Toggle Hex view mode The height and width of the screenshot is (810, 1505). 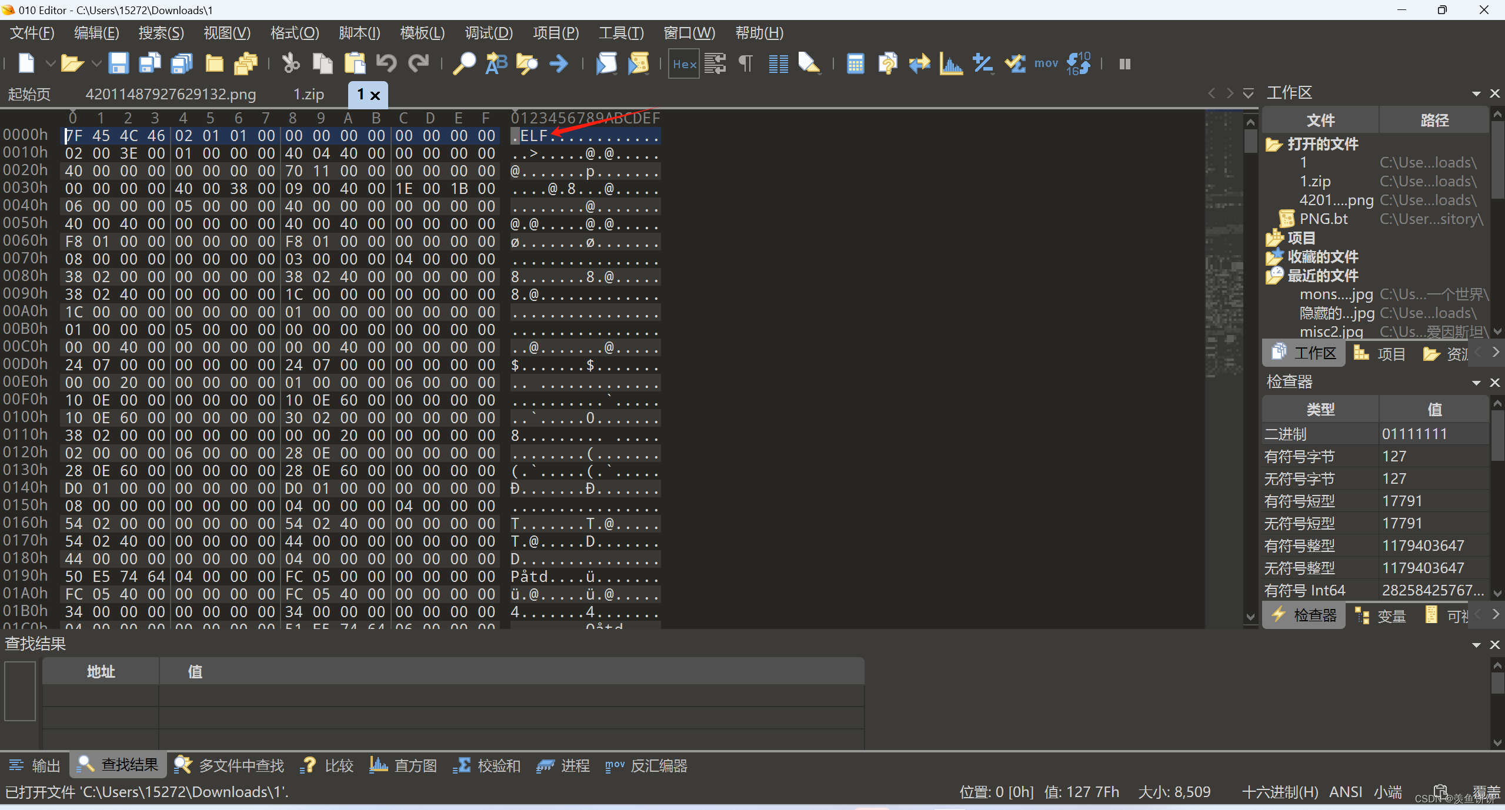(x=683, y=63)
